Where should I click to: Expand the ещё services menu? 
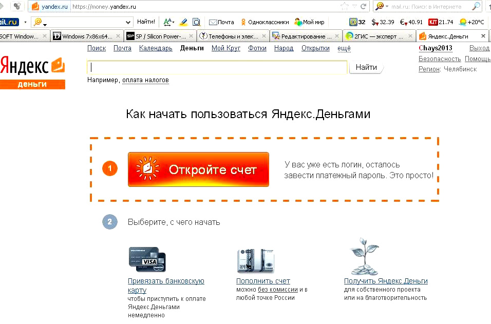tap(344, 48)
